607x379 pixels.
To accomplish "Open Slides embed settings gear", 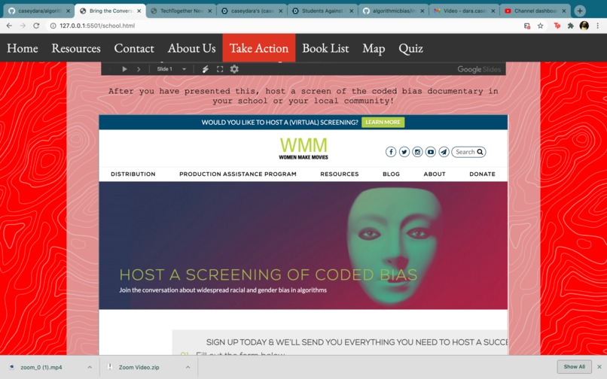I will 234,69.
